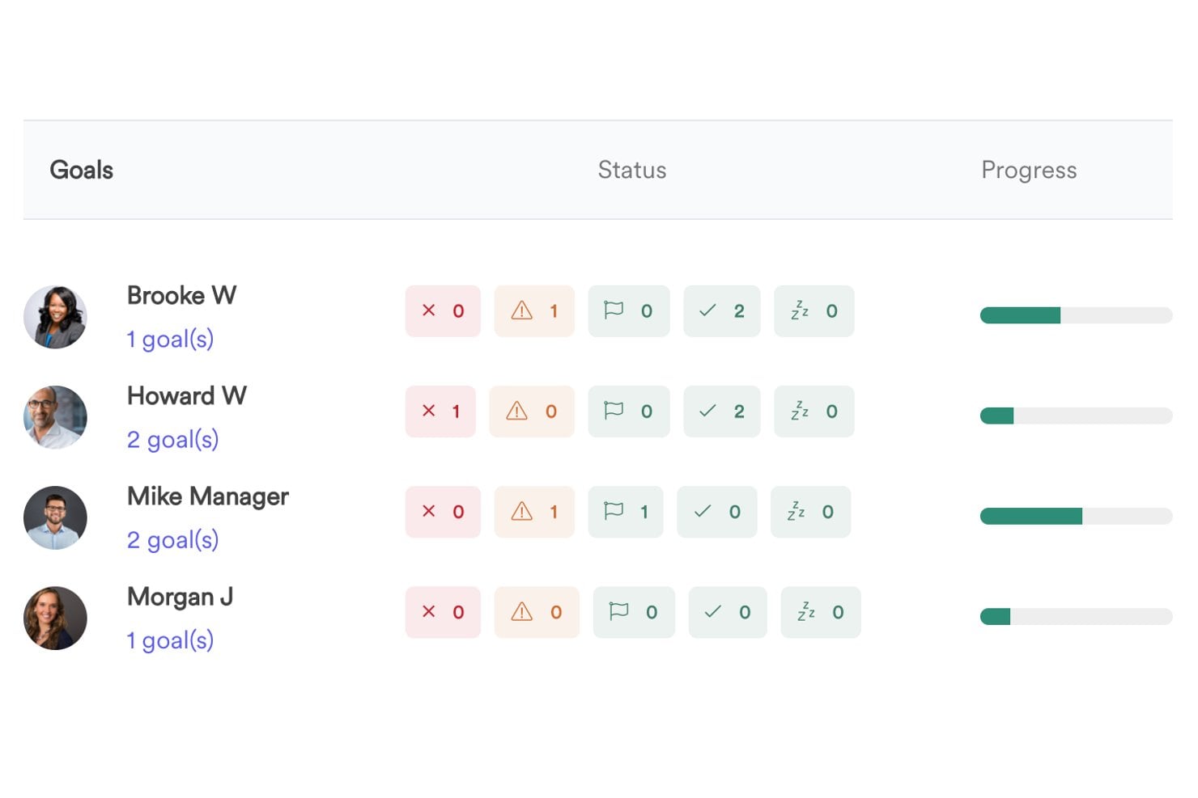
Task: Open Brooke W's 1 goal(s) link
Action: tap(170, 340)
